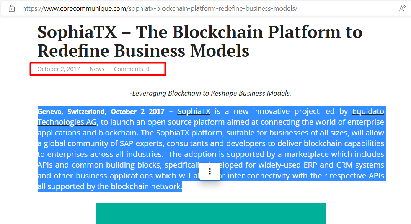Click the teal banner image below the paragraph

tap(211, 214)
